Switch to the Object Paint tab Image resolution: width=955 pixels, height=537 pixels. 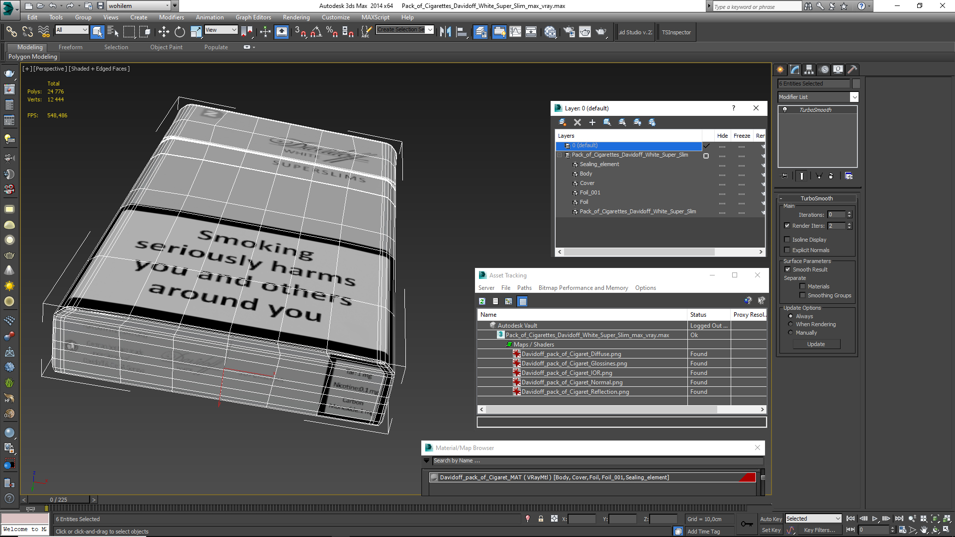(167, 47)
